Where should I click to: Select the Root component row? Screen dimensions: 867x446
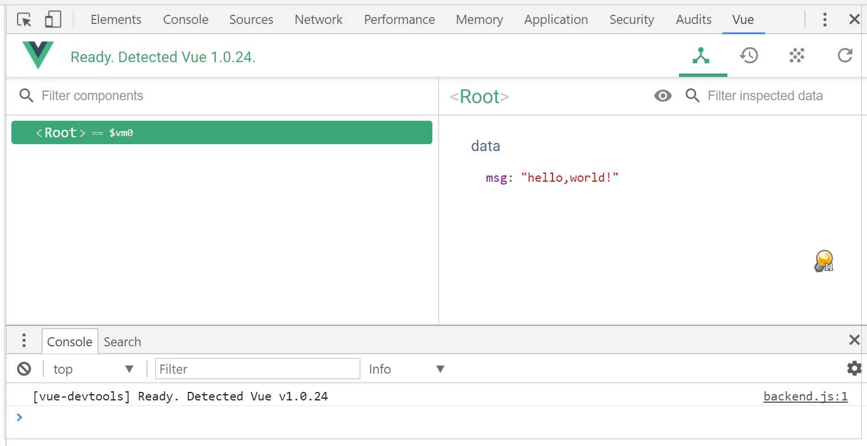click(222, 133)
